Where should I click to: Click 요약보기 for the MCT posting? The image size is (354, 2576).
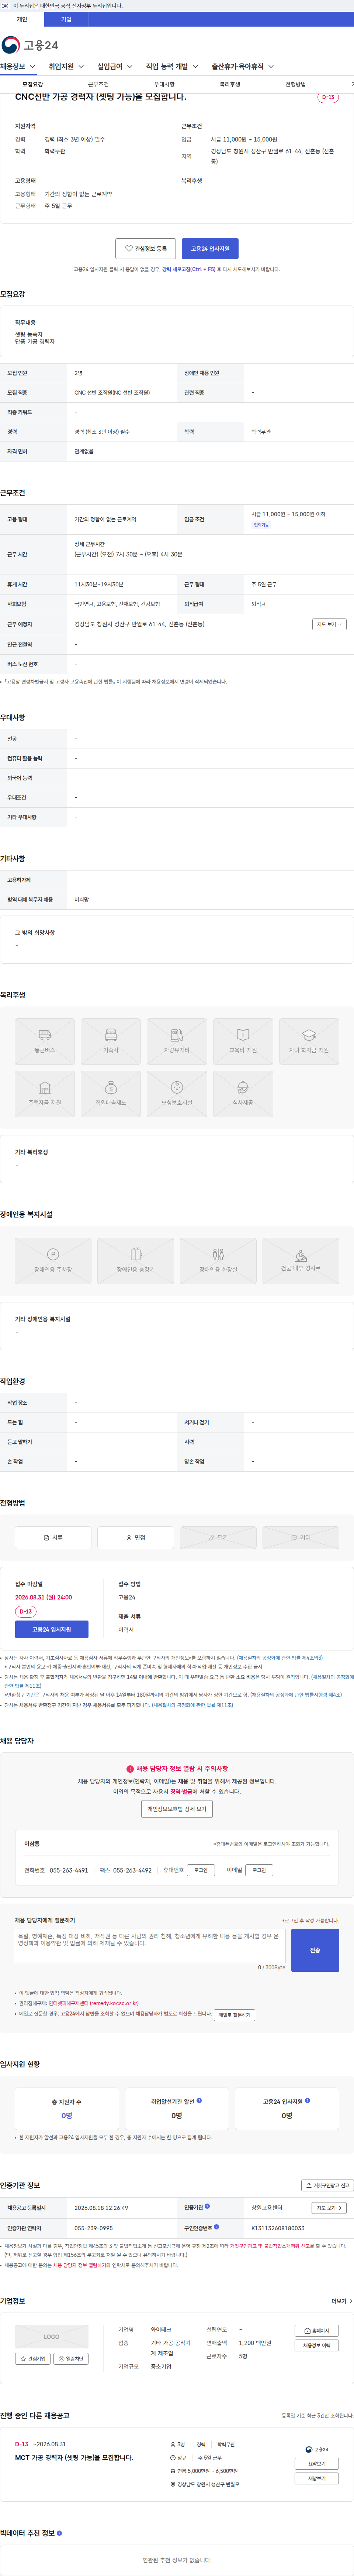[x=317, y=2464]
